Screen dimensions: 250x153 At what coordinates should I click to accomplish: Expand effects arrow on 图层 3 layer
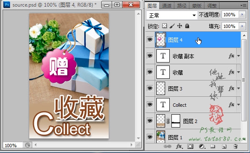point(238,88)
